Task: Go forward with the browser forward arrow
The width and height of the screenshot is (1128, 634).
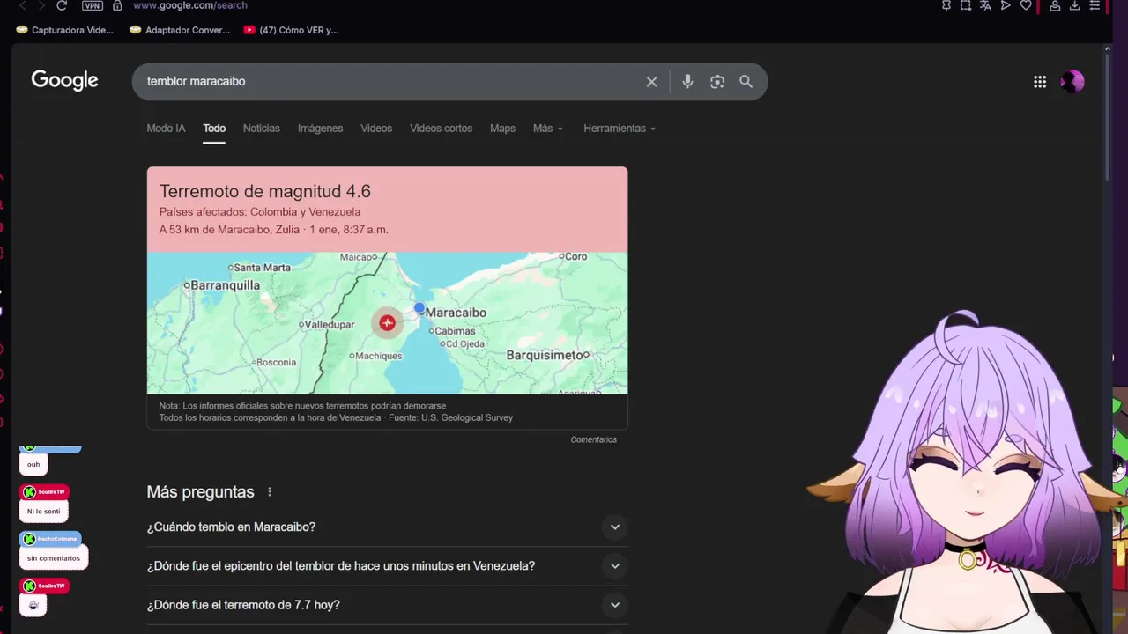Action: coord(41,5)
